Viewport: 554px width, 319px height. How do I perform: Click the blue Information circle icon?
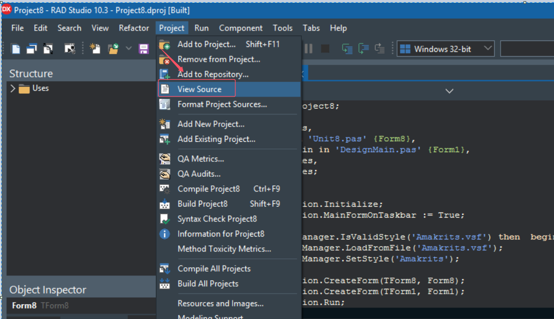[165, 234]
